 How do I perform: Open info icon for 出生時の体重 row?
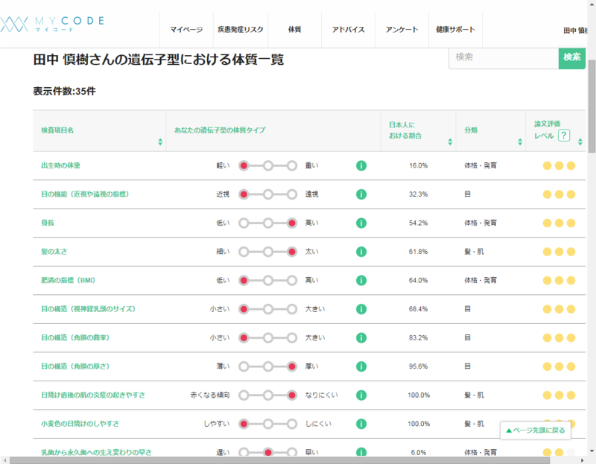click(x=361, y=165)
